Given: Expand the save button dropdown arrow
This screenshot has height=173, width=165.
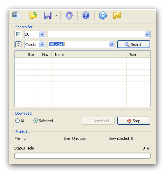Looking at the screenshot, I should pos(57,15).
